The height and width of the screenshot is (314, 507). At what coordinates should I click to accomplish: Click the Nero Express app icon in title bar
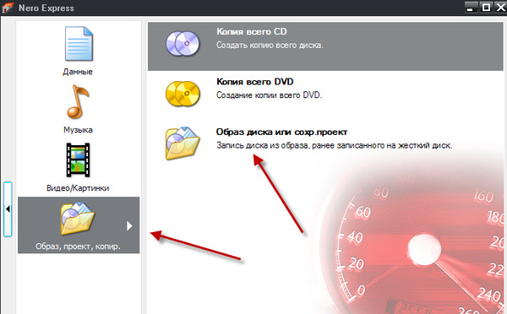point(8,8)
